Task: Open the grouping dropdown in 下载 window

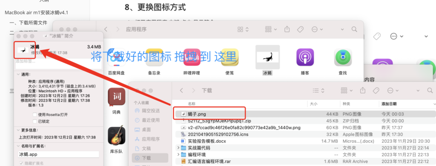Action: tap(347, 90)
